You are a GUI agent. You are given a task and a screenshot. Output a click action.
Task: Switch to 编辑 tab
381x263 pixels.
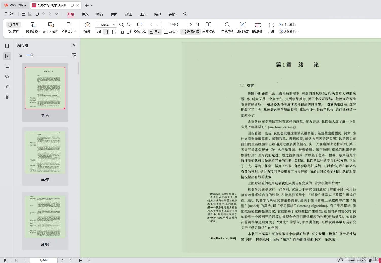click(x=100, y=14)
